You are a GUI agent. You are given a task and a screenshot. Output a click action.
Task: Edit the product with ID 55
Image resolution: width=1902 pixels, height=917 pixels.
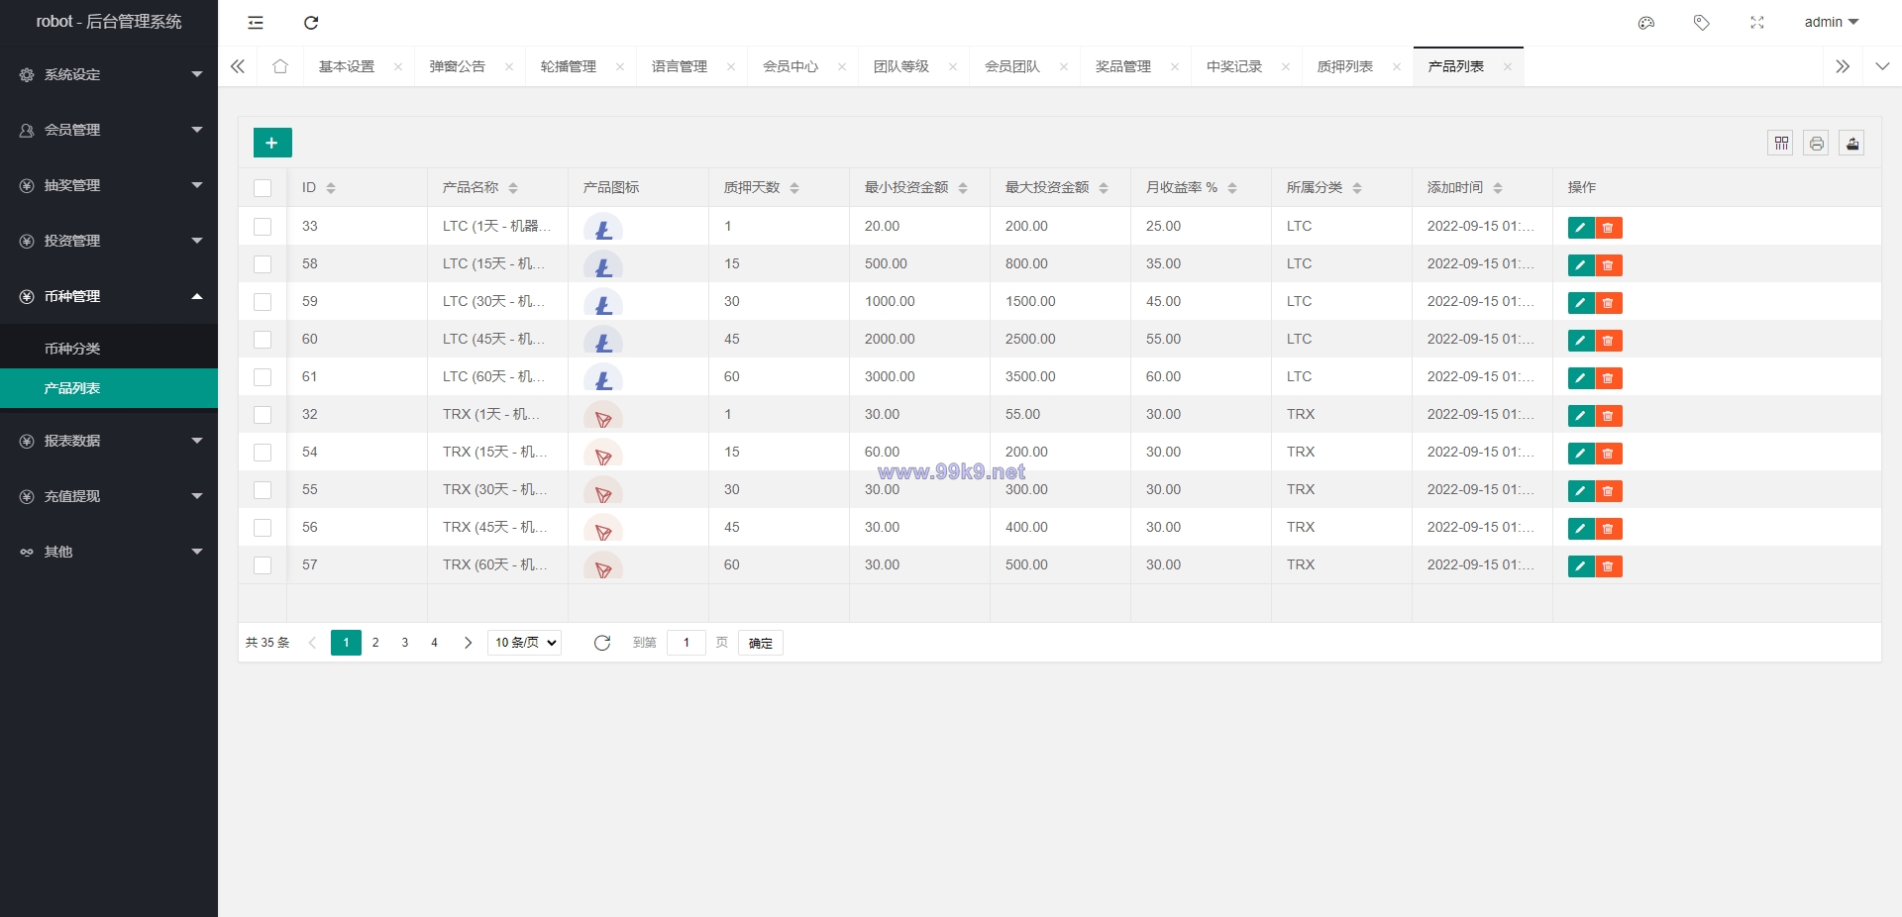tap(1581, 491)
